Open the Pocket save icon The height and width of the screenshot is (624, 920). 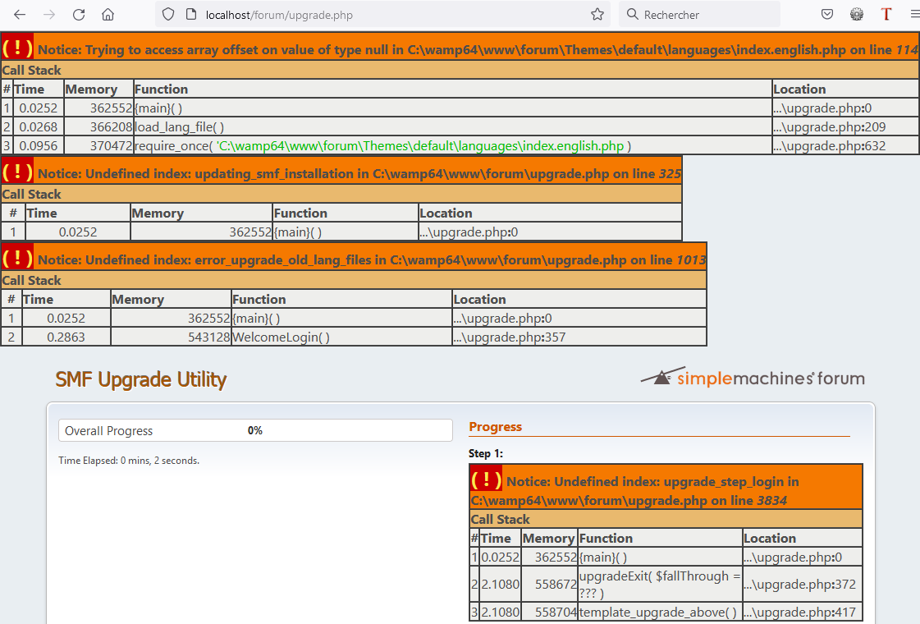coord(827,15)
